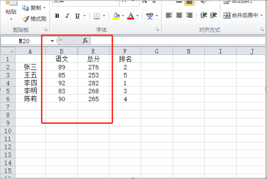Toggle italic formatting
This screenshot has height=179, width=267.
click(x=67, y=16)
